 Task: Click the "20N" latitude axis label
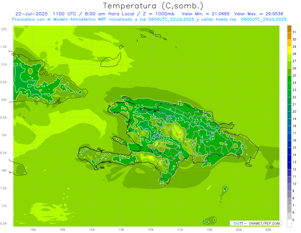coord(4,100)
